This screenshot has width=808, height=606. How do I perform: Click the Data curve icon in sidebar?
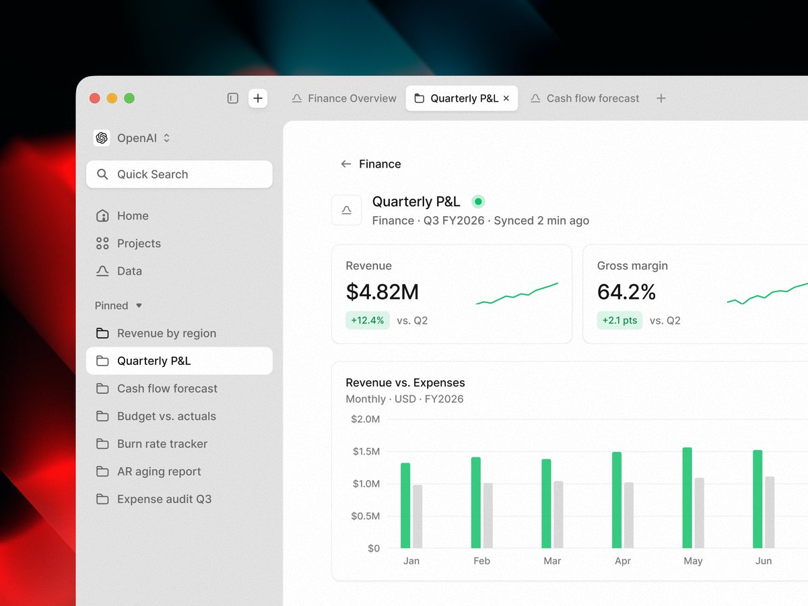tap(102, 271)
